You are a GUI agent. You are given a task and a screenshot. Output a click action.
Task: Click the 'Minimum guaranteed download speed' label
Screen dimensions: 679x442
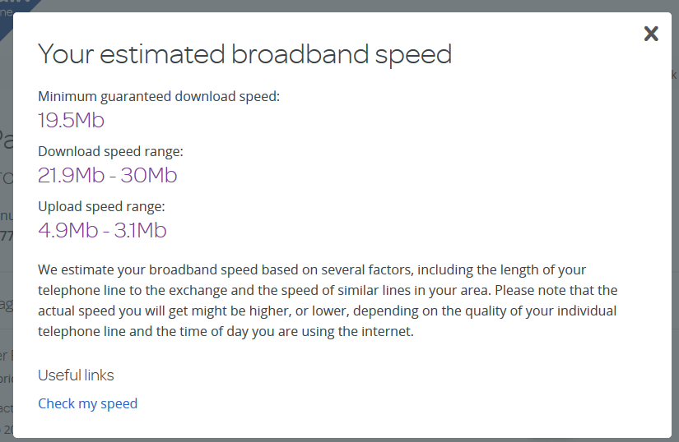click(x=159, y=97)
